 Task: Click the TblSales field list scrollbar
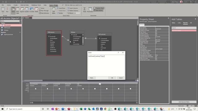[x=83, y=39]
